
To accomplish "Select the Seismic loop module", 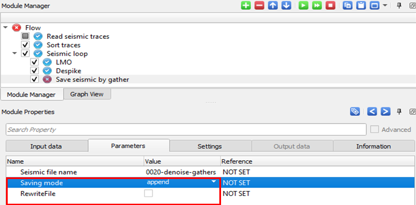I will (x=67, y=54).
